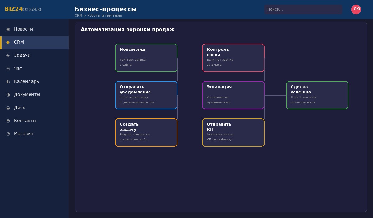Click the BIZ24 logo
373x218 pixels.
click(14, 9)
